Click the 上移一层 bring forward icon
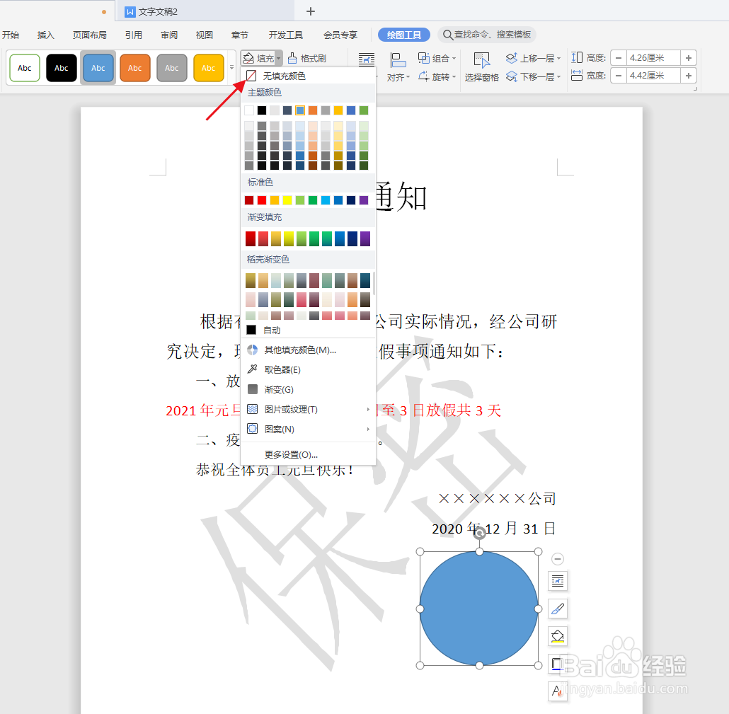The image size is (729, 714). [511, 57]
